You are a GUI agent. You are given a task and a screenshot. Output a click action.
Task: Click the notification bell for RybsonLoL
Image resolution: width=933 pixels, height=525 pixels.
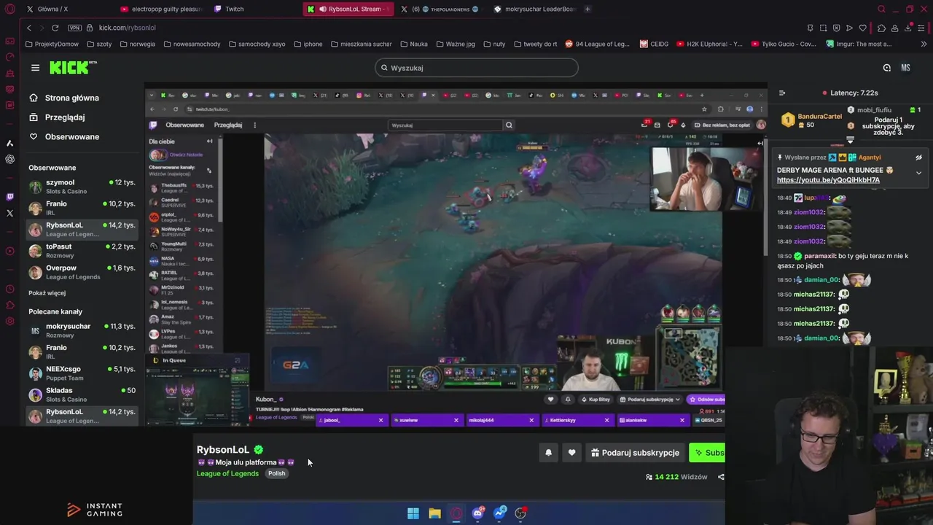coord(549,453)
